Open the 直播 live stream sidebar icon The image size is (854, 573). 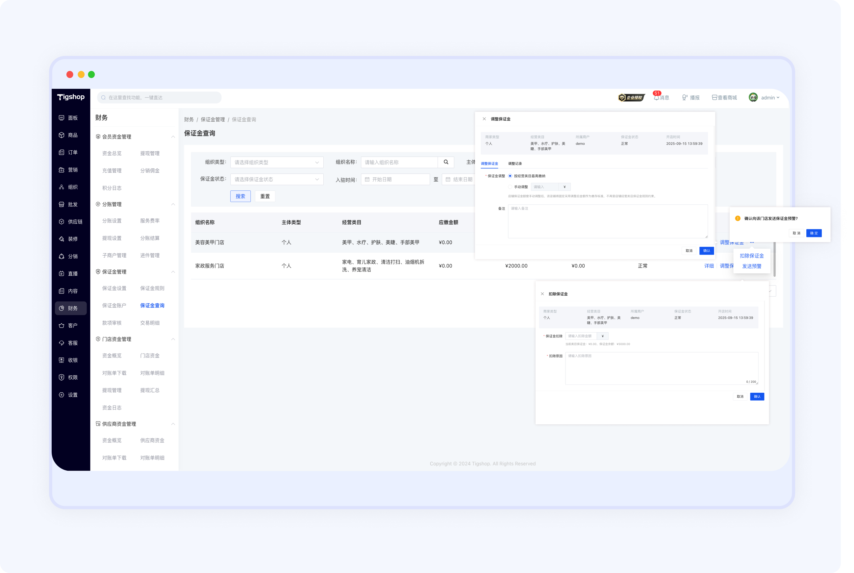[x=62, y=274]
